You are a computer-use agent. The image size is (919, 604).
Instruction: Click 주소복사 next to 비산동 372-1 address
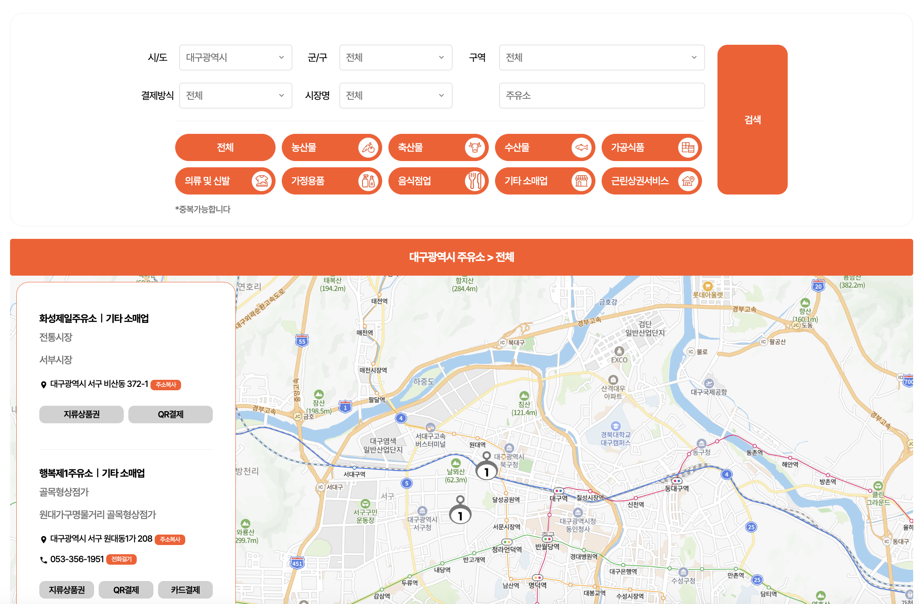pyautogui.click(x=166, y=385)
